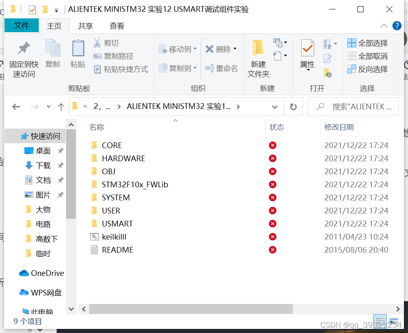The image size is (408, 333).
Task: Select the HARDWARE folder
Action: click(124, 158)
